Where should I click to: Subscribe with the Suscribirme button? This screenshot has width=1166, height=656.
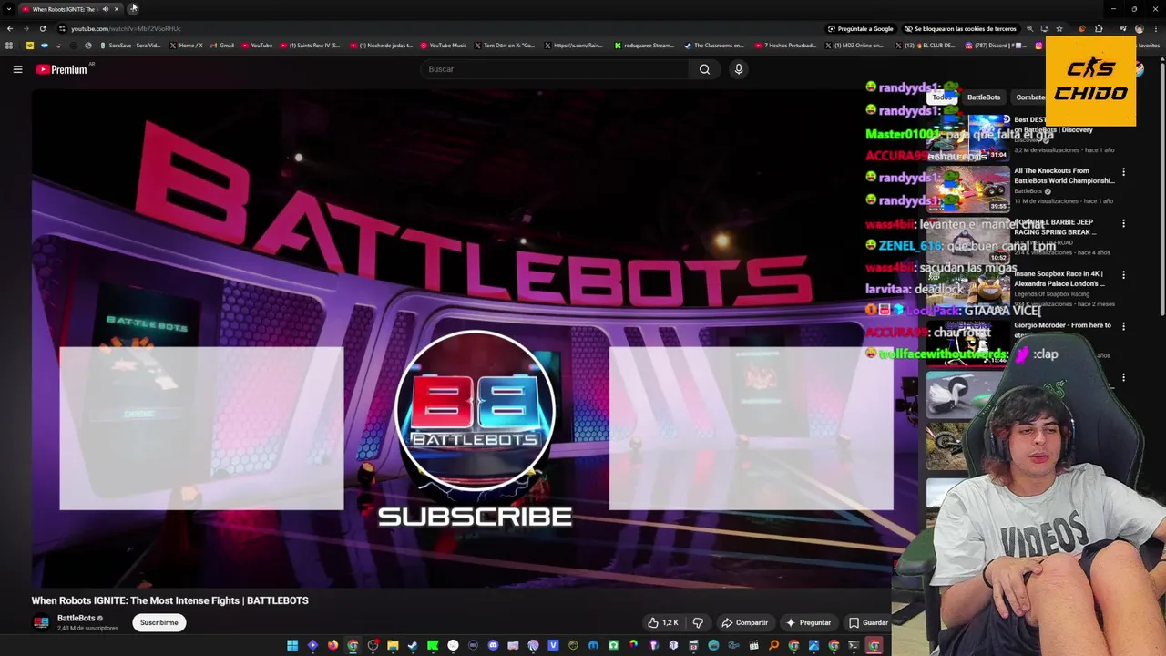[159, 622]
